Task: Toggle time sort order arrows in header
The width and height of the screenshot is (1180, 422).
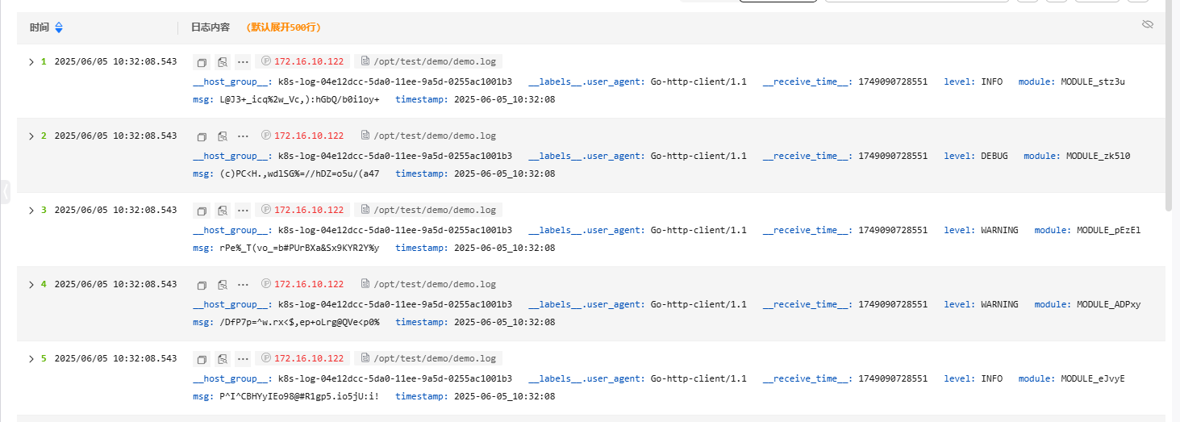Action: point(59,27)
